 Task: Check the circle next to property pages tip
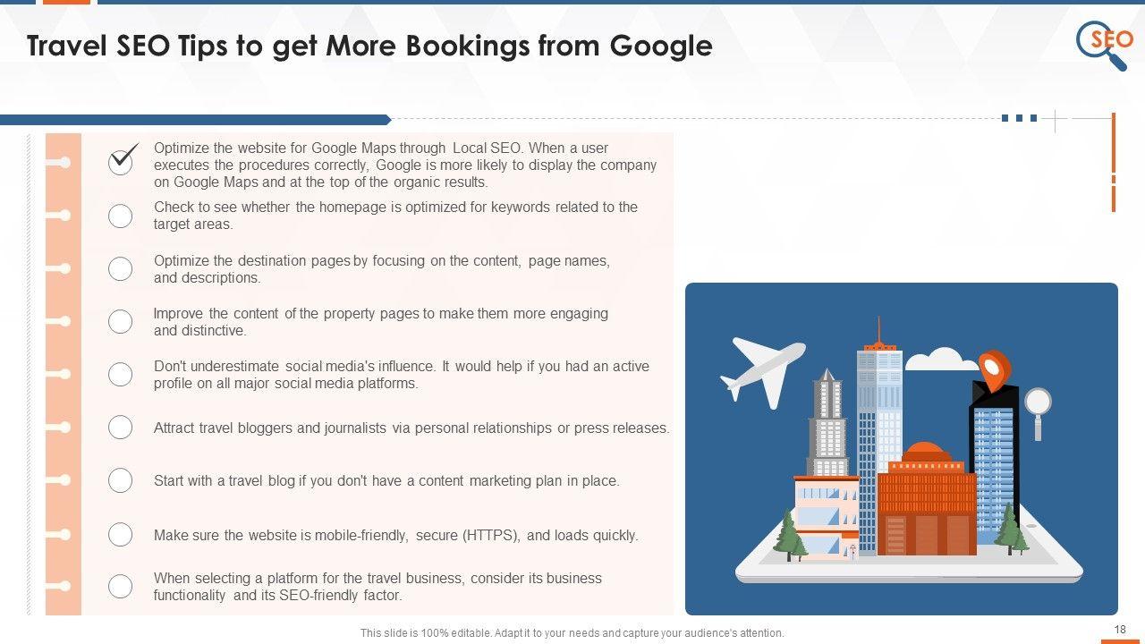[x=120, y=321]
